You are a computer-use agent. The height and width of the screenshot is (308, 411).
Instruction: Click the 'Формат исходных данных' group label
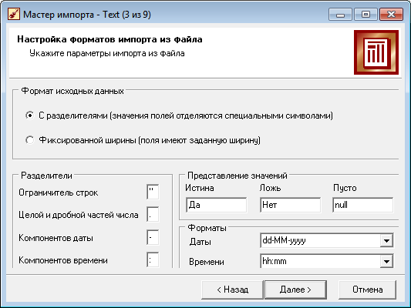pyautogui.click(x=72, y=91)
